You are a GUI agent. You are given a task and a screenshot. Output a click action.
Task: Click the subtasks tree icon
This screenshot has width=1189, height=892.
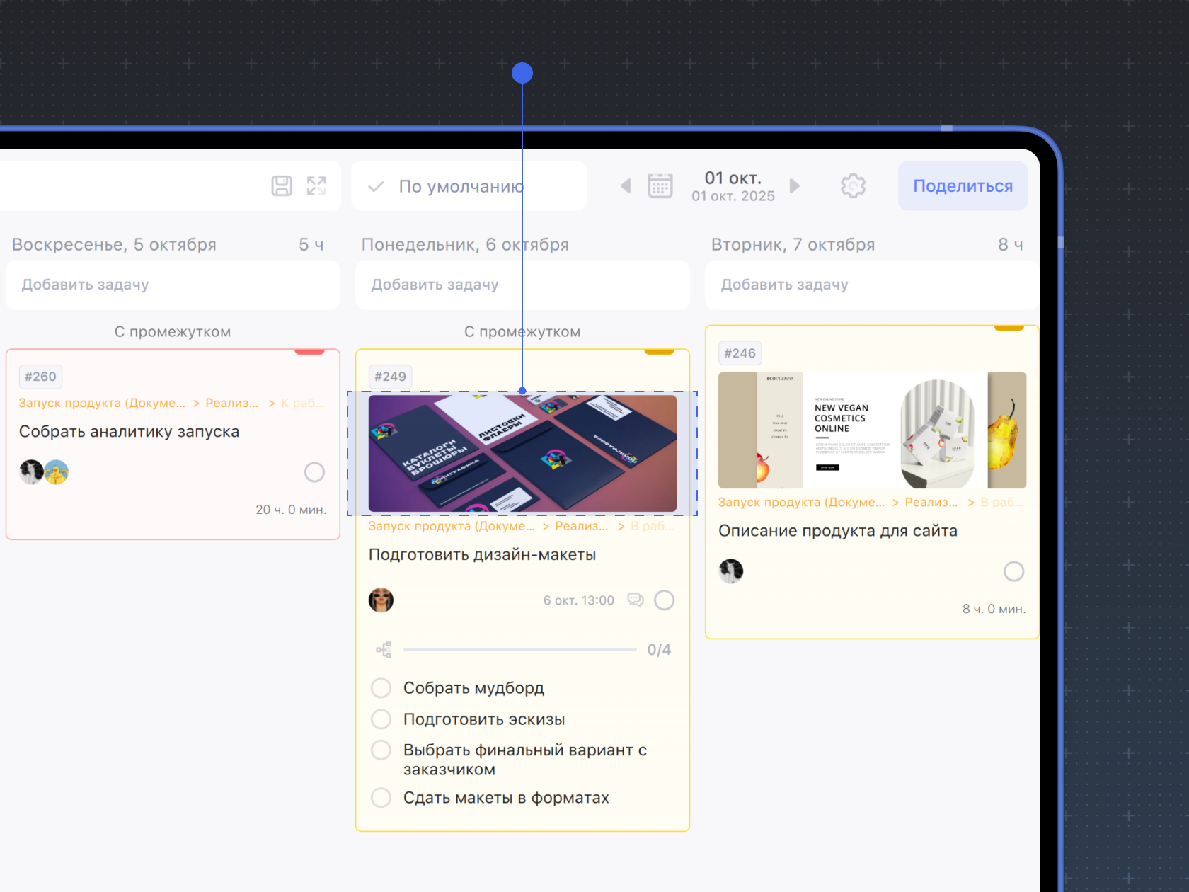point(384,650)
